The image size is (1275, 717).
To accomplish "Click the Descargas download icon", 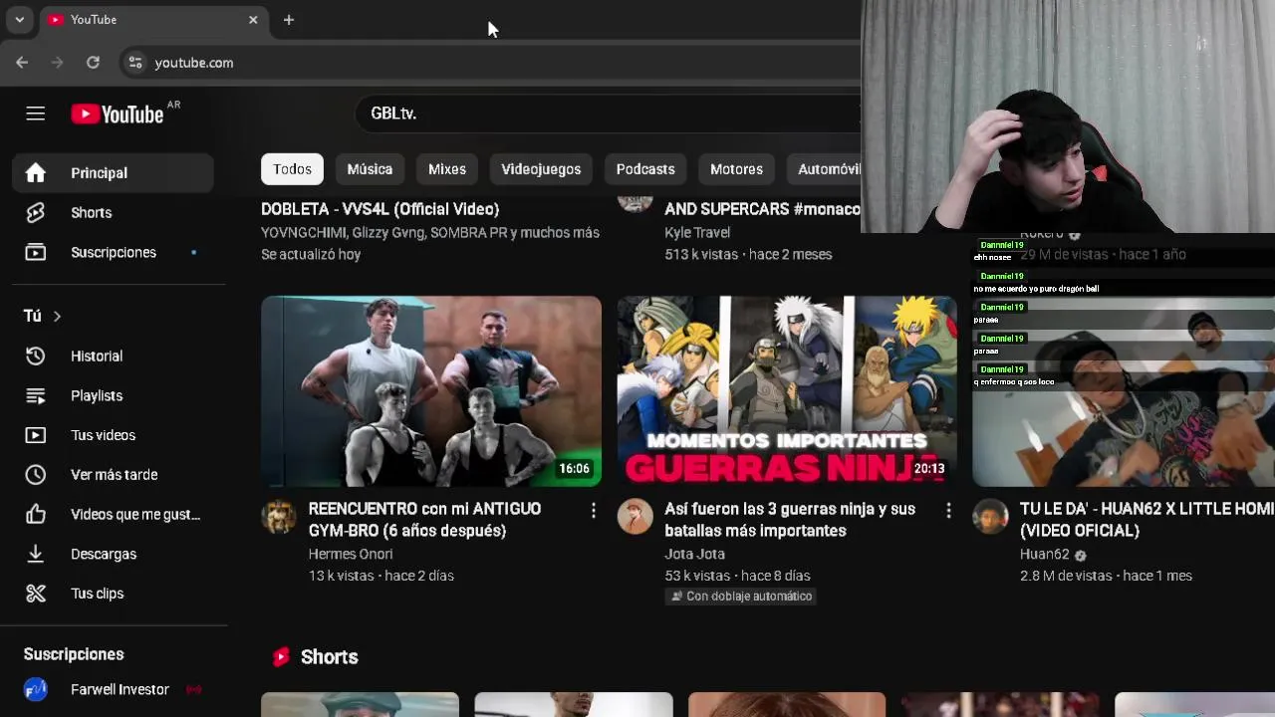I will [x=36, y=554].
